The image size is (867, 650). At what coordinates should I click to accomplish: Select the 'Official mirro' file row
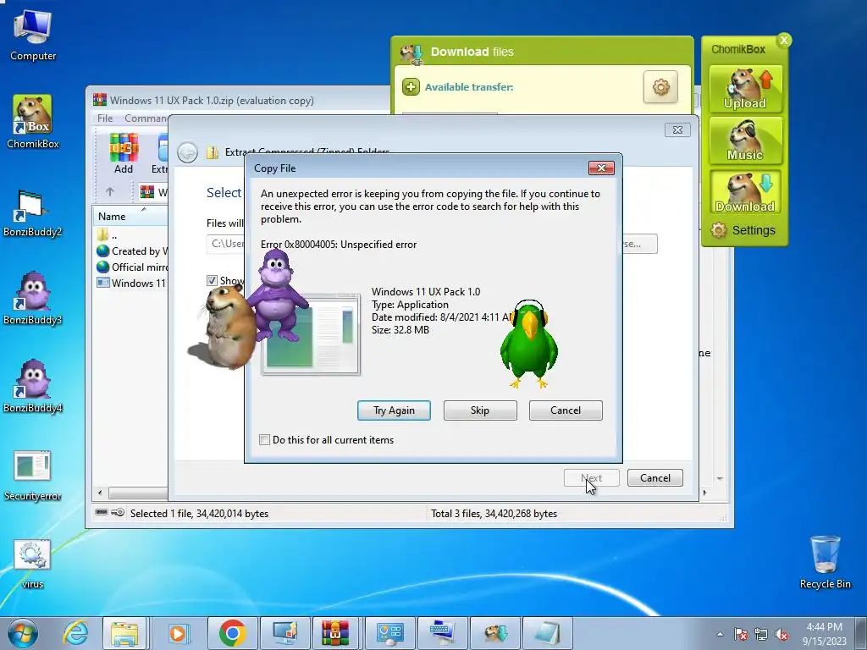[x=131, y=267]
